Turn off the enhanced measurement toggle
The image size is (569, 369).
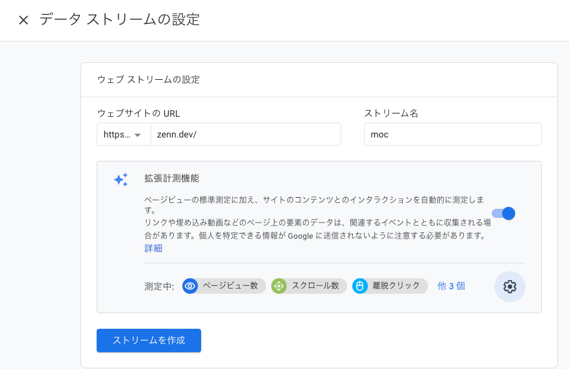coord(503,213)
